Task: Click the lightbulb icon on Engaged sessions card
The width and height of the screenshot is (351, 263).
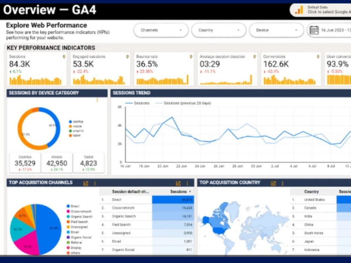Action: pos(127,56)
